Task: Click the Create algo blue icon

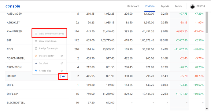Action: pyautogui.click(x=36, y=70)
